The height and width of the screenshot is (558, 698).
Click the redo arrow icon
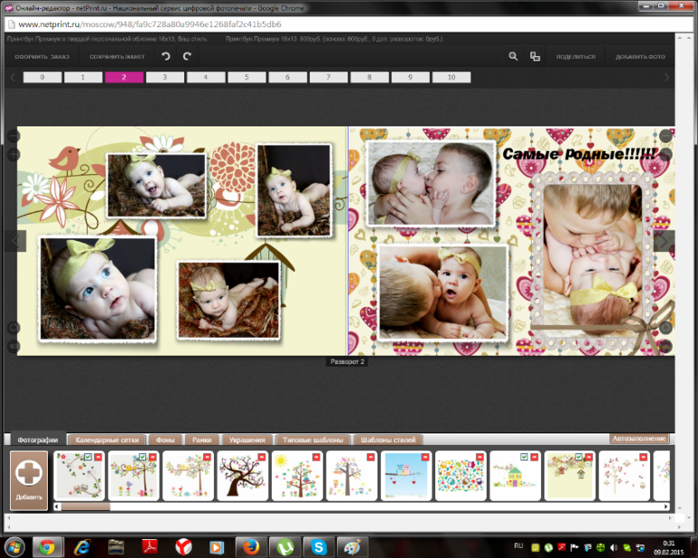[x=188, y=56]
